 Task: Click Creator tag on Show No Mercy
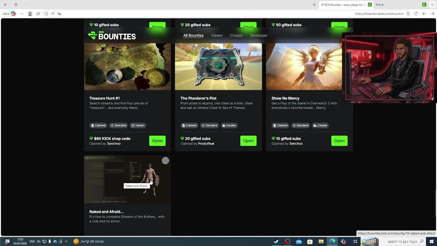320,125
